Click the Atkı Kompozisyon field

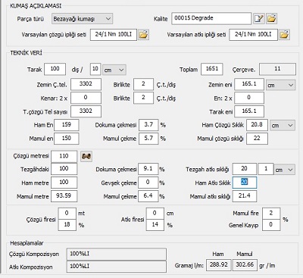117,267
